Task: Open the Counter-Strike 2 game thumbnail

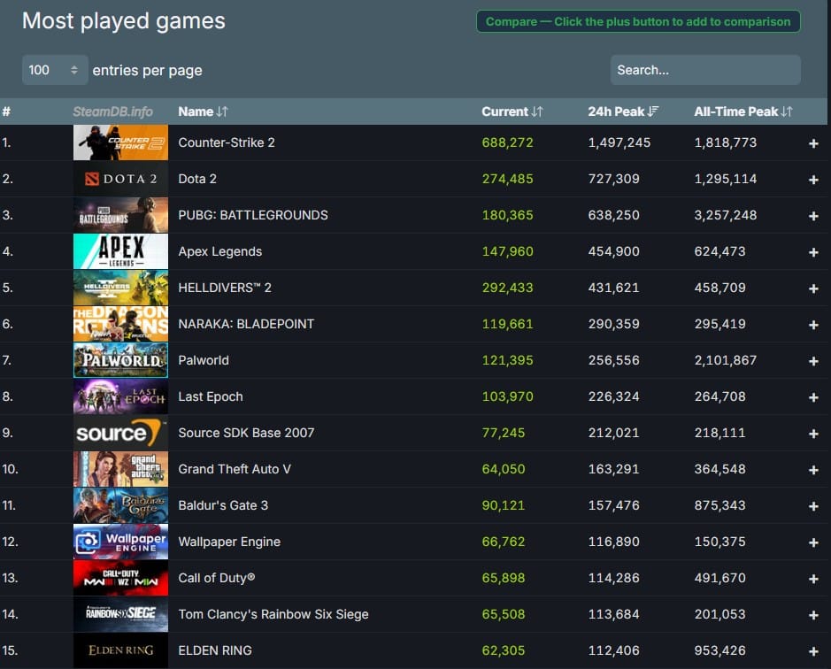Action: pos(121,142)
